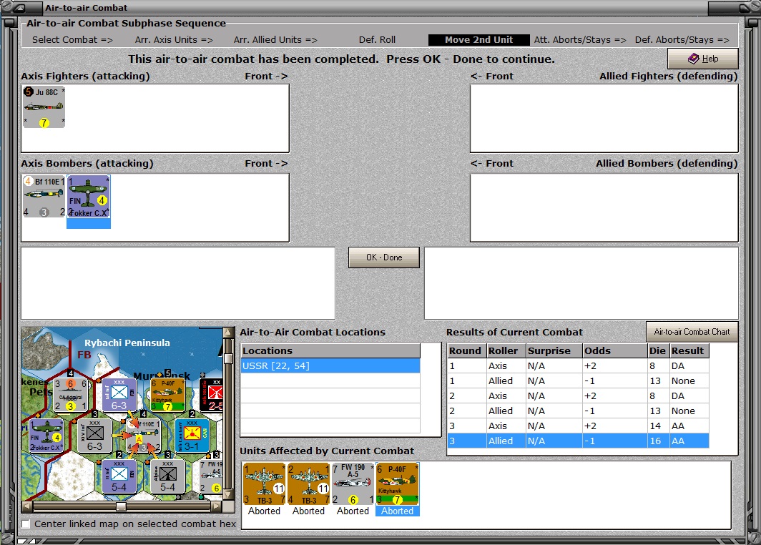Click the Fokker C.X counter on the map

click(x=46, y=436)
